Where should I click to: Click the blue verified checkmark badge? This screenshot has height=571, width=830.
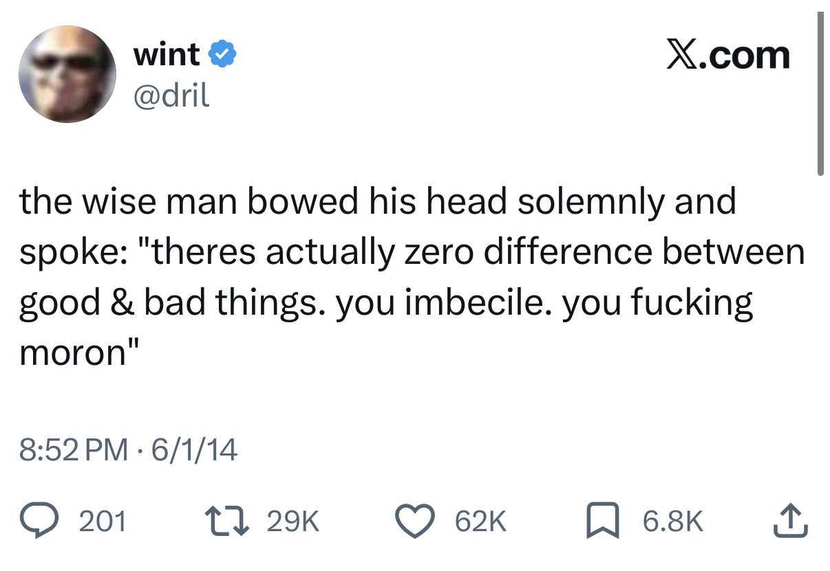pyautogui.click(x=222, y=55)
